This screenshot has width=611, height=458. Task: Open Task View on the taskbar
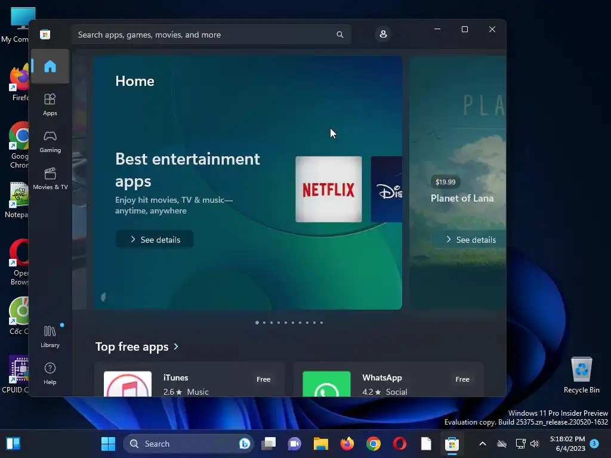(x=269, y=444)
